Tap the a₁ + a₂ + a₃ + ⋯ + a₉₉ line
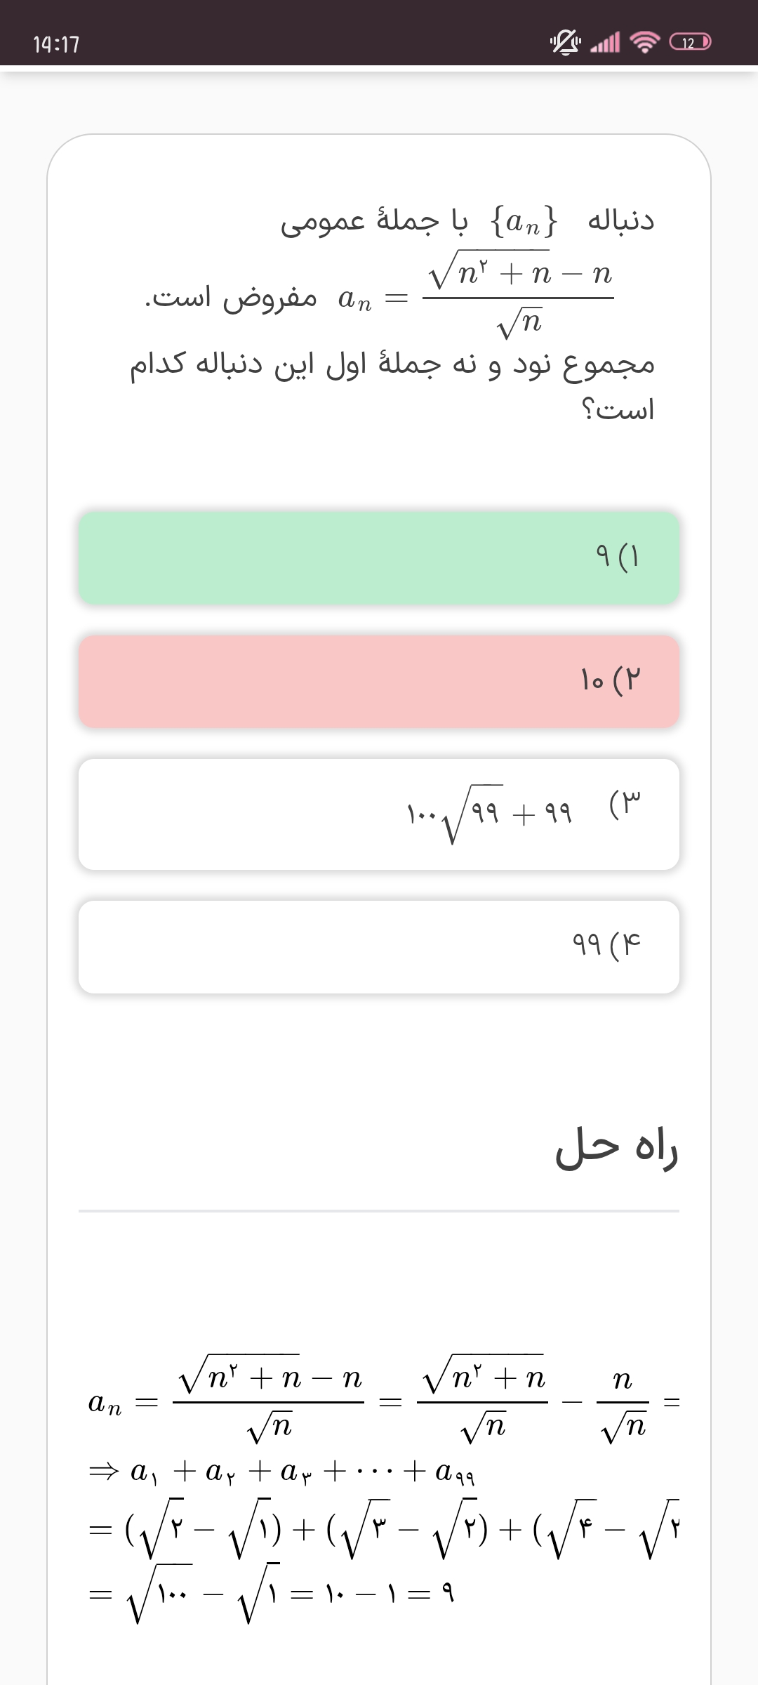Viewport: 758px width, 1685px height. pyautogui.click(x=282, y=1471)
